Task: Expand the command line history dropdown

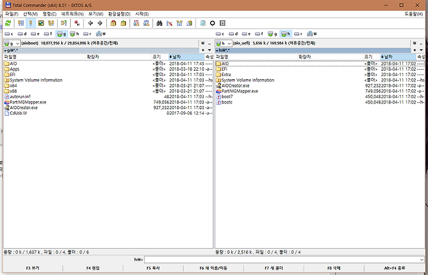Action: click(x=421, y=260)
